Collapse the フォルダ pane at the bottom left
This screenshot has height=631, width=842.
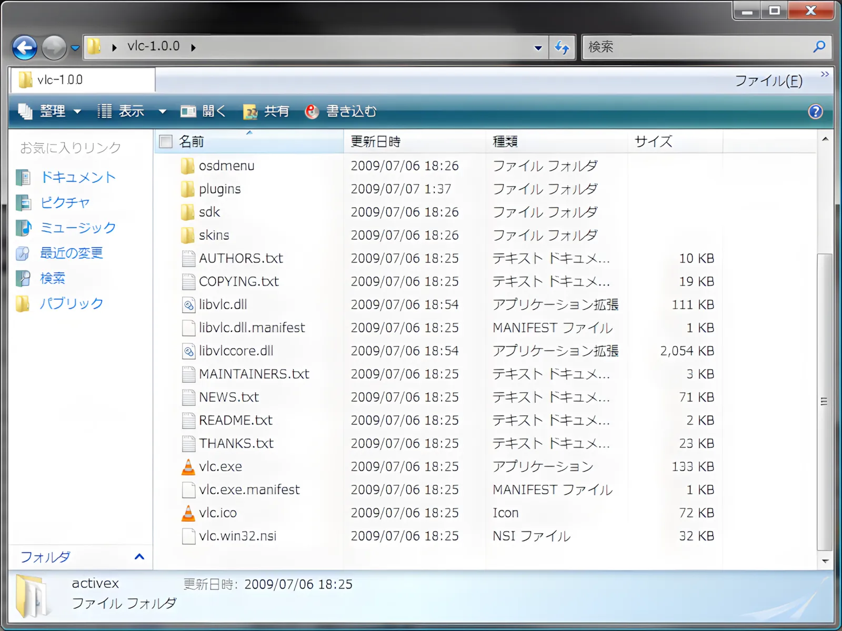pyautogui.click(x=139, y=557)
